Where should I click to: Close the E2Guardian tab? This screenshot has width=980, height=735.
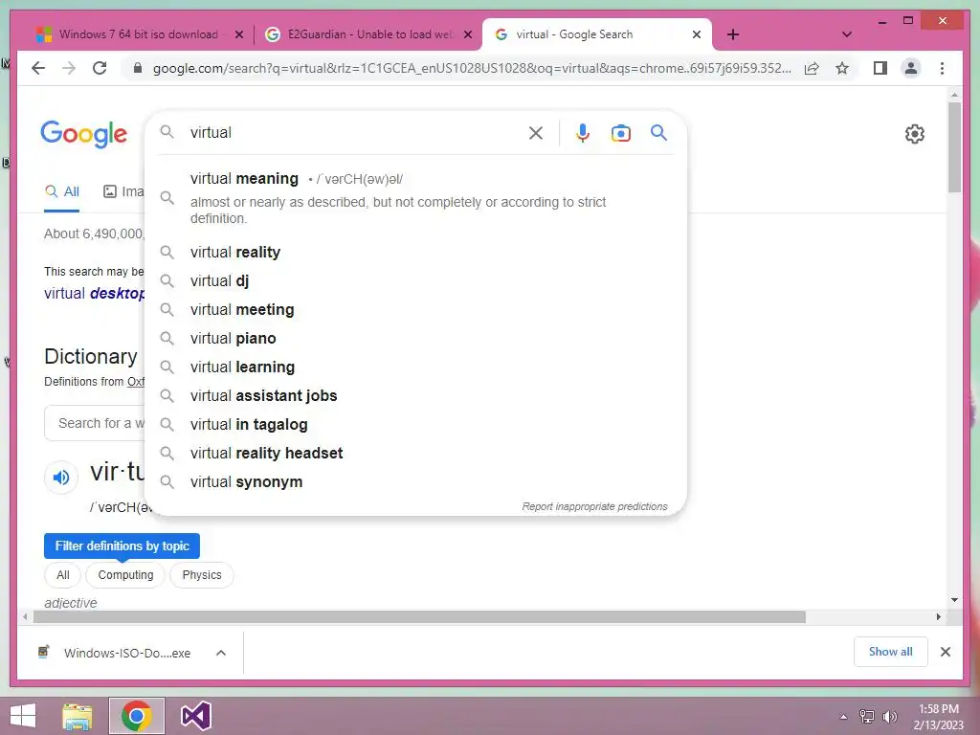click(467, 34)
